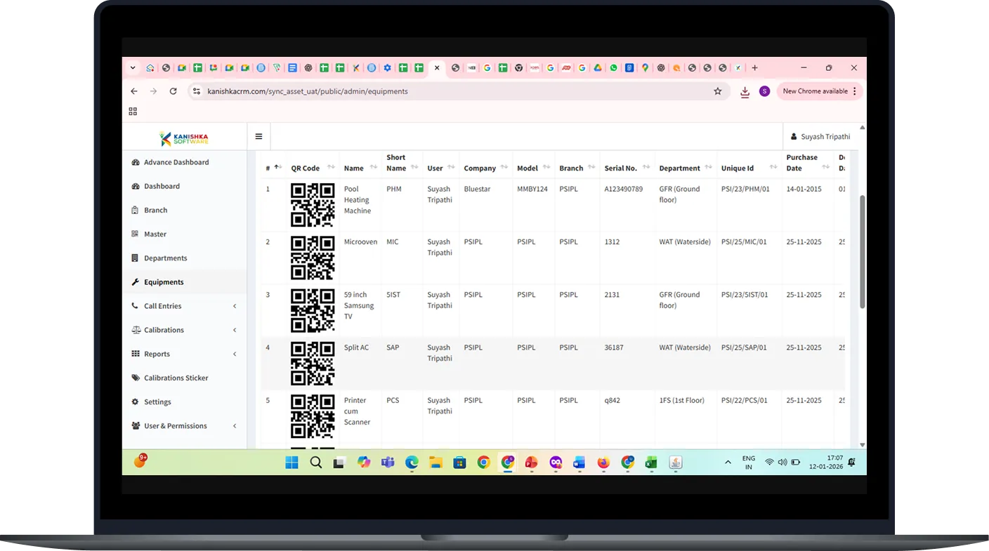
Task: Open Excel from the taskbar
Action: [651, 463]
